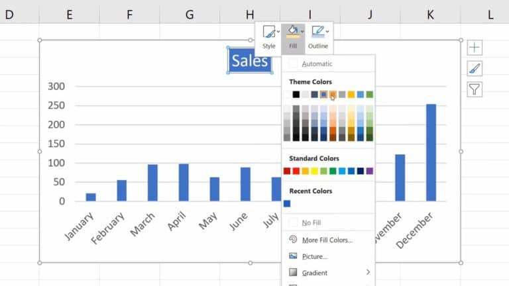509x286 pixels.
Task: Choose Picture fill option
Action: 328,256
